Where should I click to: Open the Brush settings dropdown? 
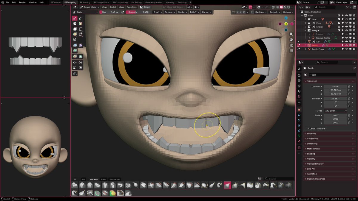[x=157, y=12]
